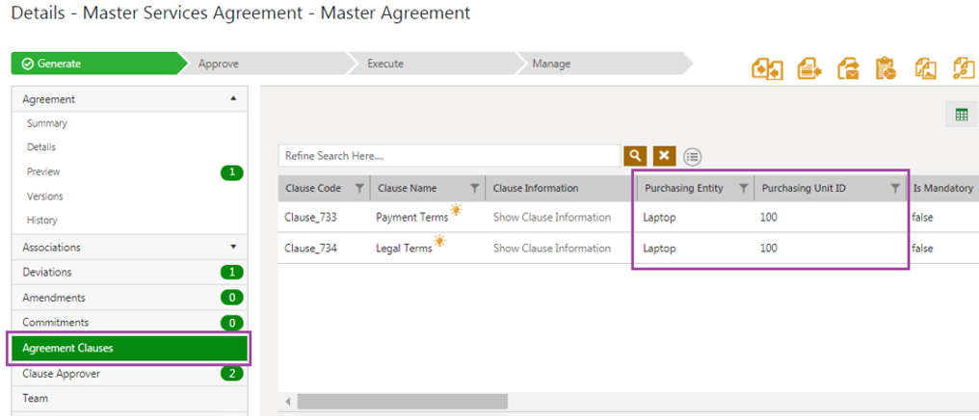Open Clause Approver in the sidebar

pos(62,374)
